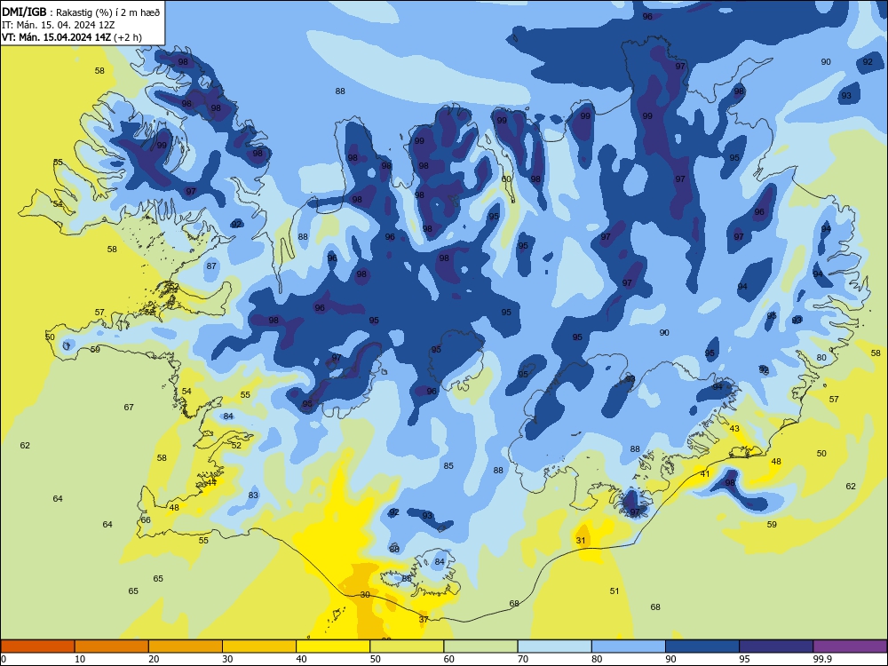Click the humidity value '31' on the south coast
The image size is (888, 666).
click(x=581, y=540)
